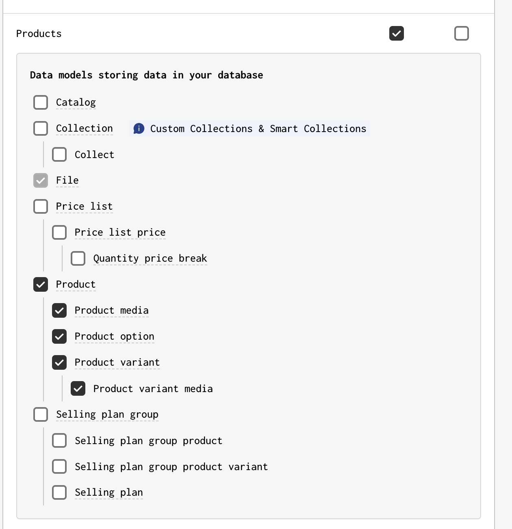Open the Catalog label link

(x=76, y=102)
